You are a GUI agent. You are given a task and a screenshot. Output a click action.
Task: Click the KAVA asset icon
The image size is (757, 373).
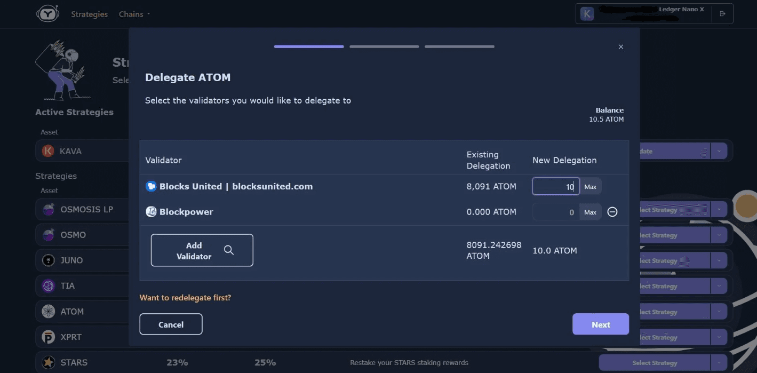[48, 151]
